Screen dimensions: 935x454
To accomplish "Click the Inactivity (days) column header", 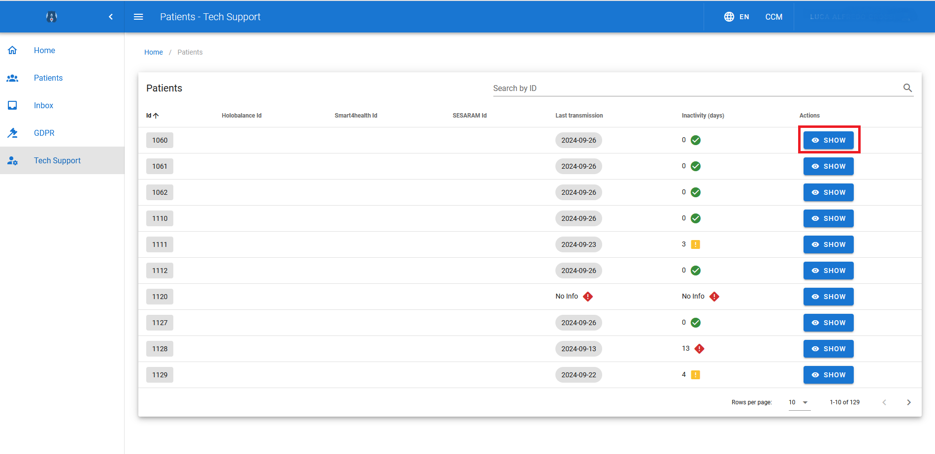I will click(x=703, y=116).
